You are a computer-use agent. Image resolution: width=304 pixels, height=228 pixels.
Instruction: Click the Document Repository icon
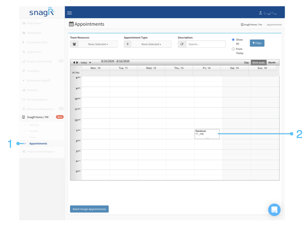coord(24,109)
